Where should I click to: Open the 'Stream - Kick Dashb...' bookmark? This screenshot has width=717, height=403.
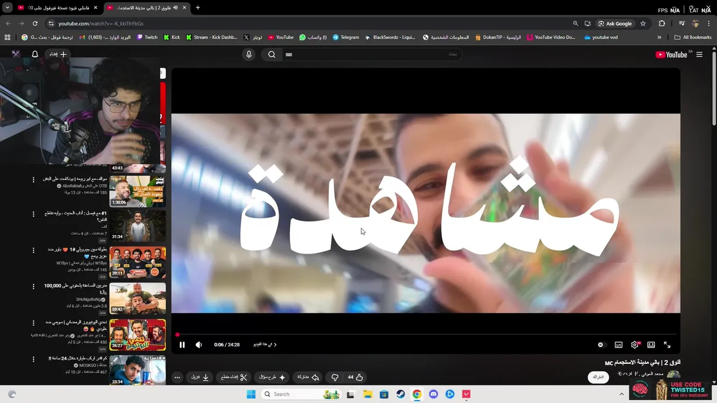click(x=211, y=38)
